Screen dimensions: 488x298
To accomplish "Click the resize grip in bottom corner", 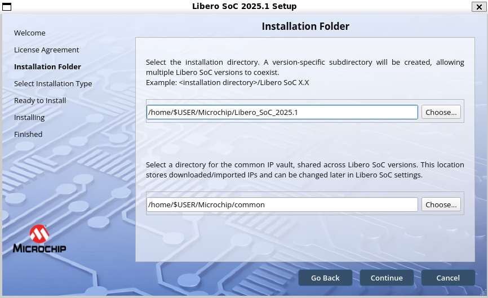I will pyautogui.click(x=483, y=292).
